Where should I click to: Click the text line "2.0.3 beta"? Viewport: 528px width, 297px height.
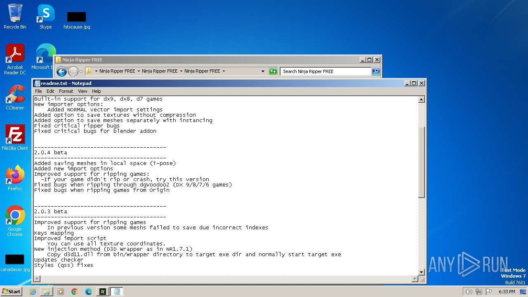click(x=50, y=212)
